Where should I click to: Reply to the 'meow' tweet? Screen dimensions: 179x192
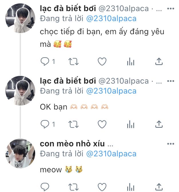45,187
